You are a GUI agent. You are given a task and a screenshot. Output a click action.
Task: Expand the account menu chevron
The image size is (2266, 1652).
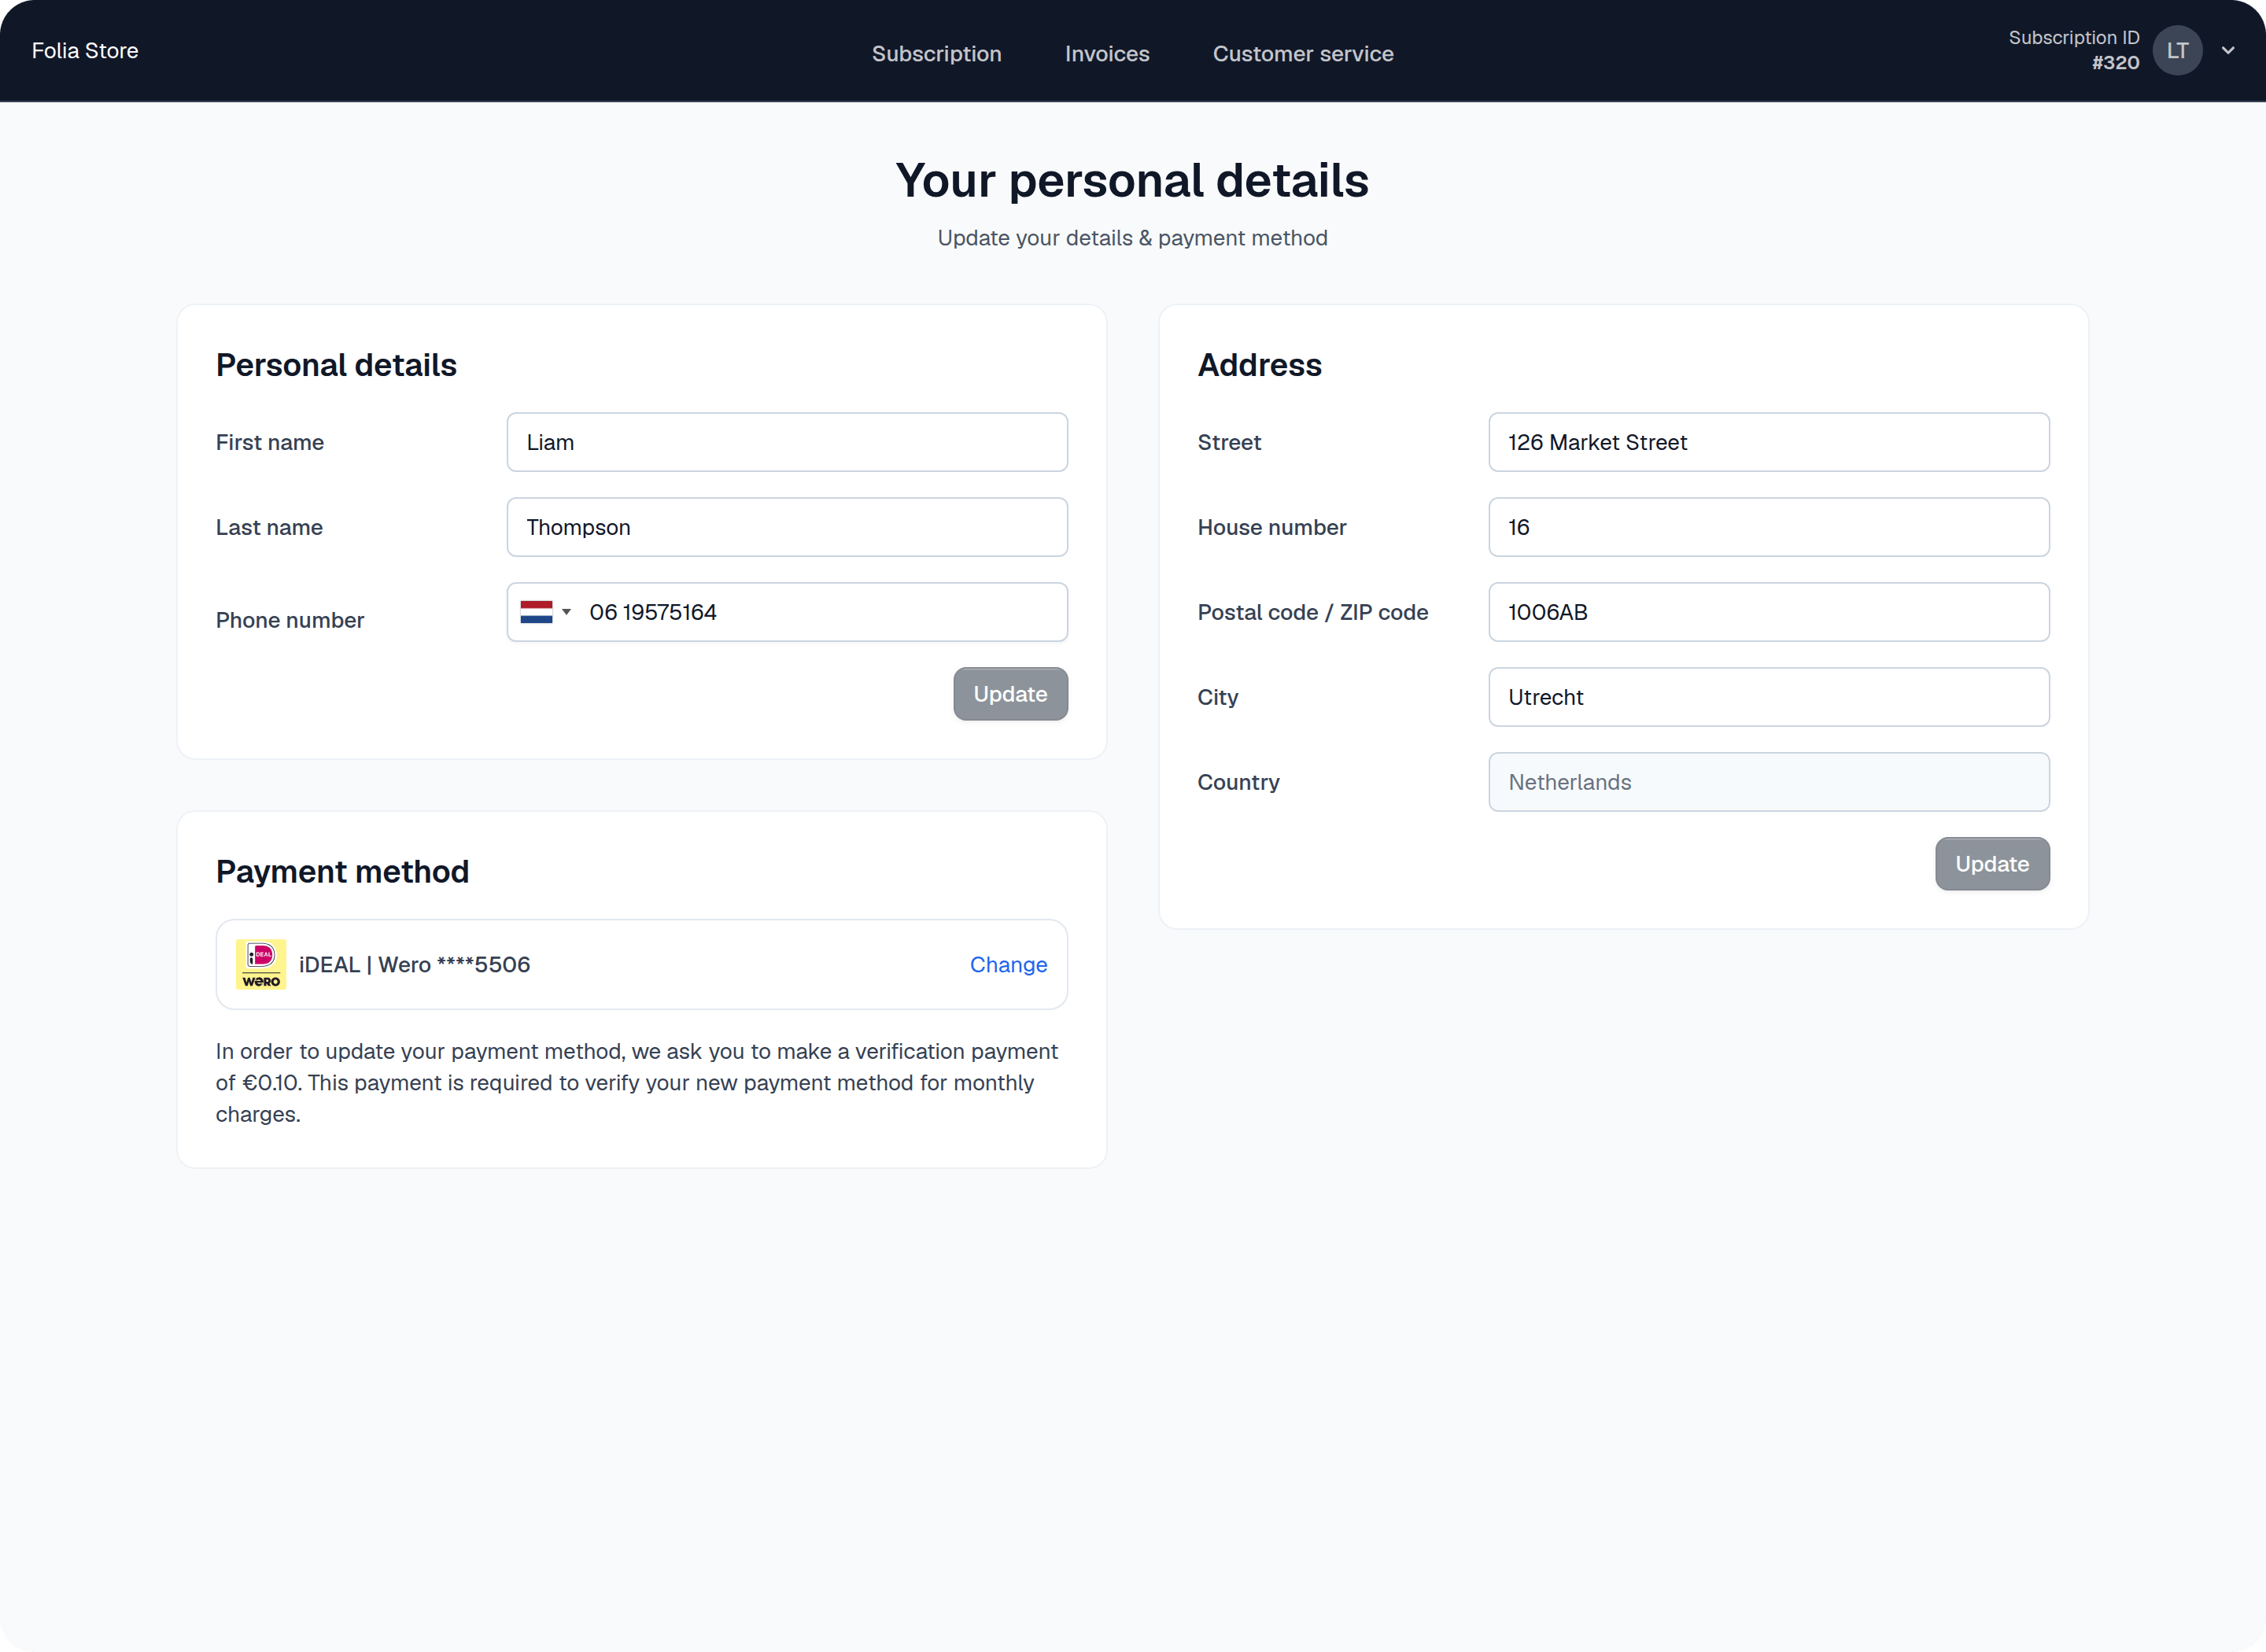click(x=2228, y=51)
